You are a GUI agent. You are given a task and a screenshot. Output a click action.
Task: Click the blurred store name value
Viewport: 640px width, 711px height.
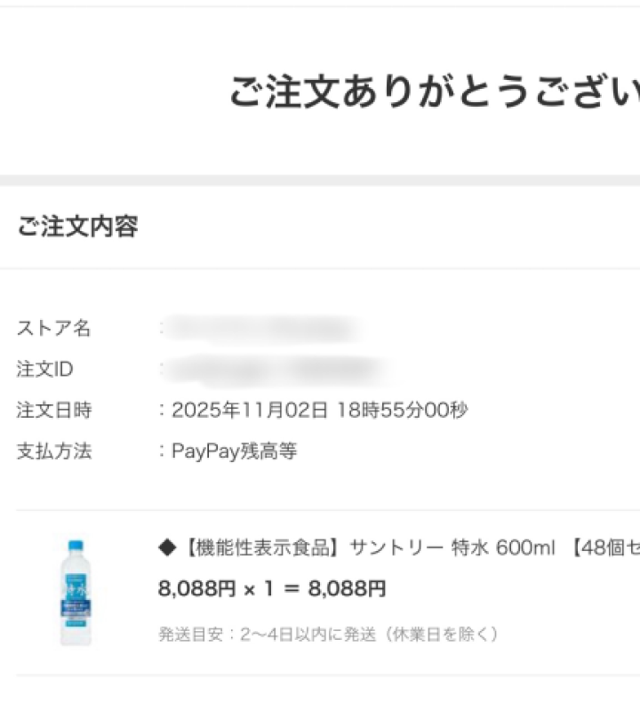[x=262, y=328]
